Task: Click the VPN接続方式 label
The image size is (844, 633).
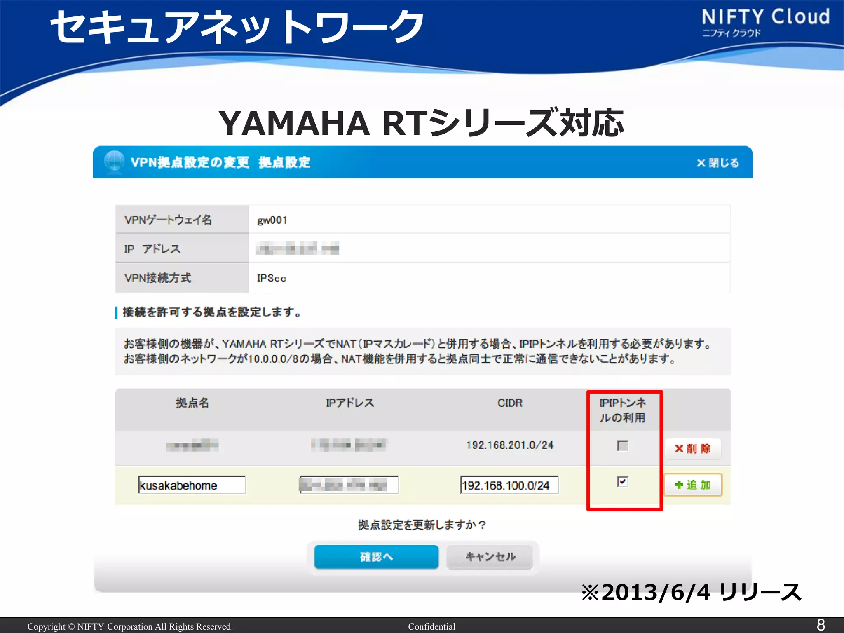Action: 157,278
